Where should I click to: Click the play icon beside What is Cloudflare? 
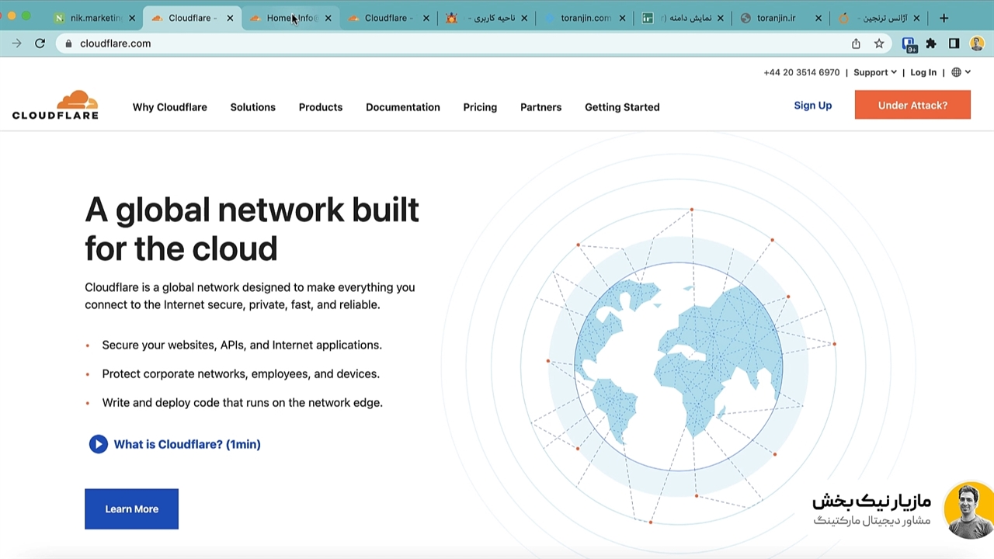coord(98,444)
